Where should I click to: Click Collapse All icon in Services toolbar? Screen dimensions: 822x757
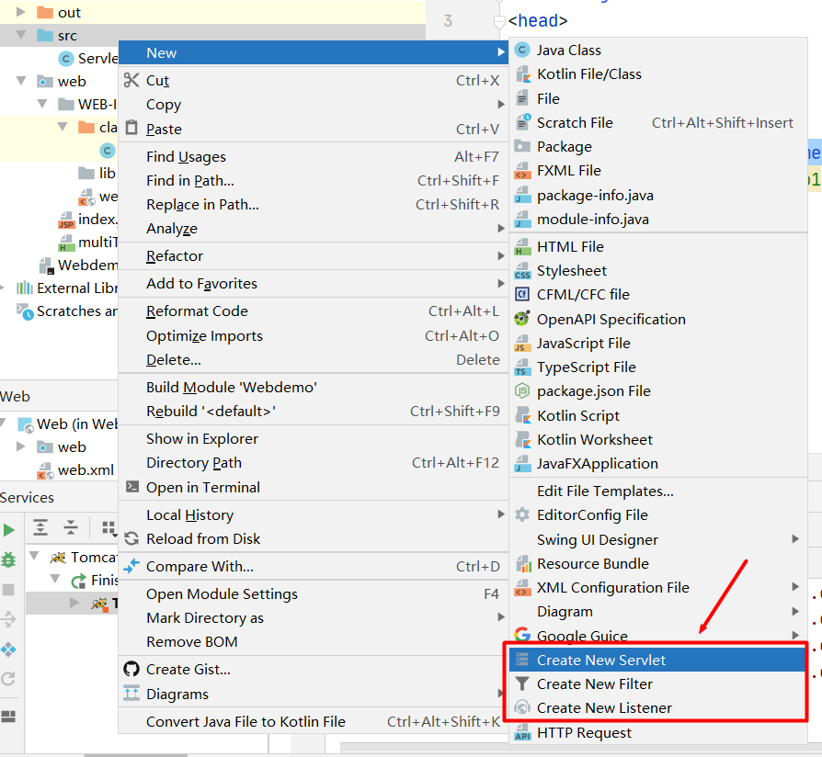[71, 527]
